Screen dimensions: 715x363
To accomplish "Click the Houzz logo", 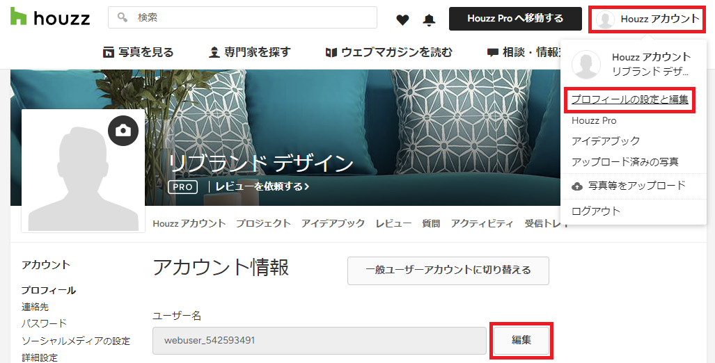I will coord(50,17).
